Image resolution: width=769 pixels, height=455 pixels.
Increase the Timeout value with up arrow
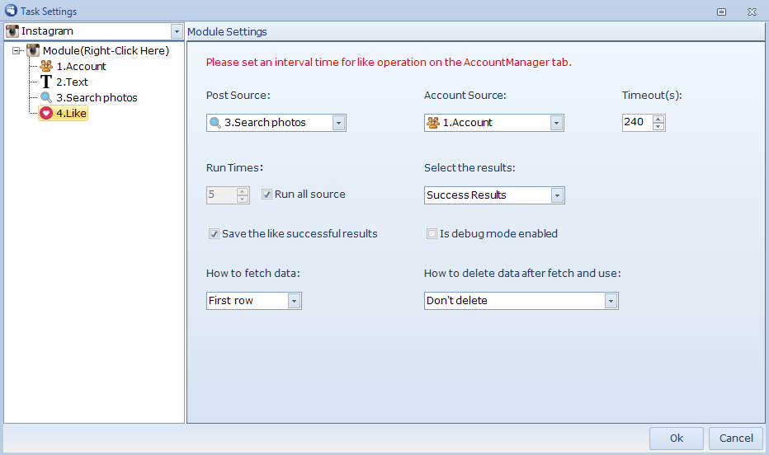tap(658, 119)
